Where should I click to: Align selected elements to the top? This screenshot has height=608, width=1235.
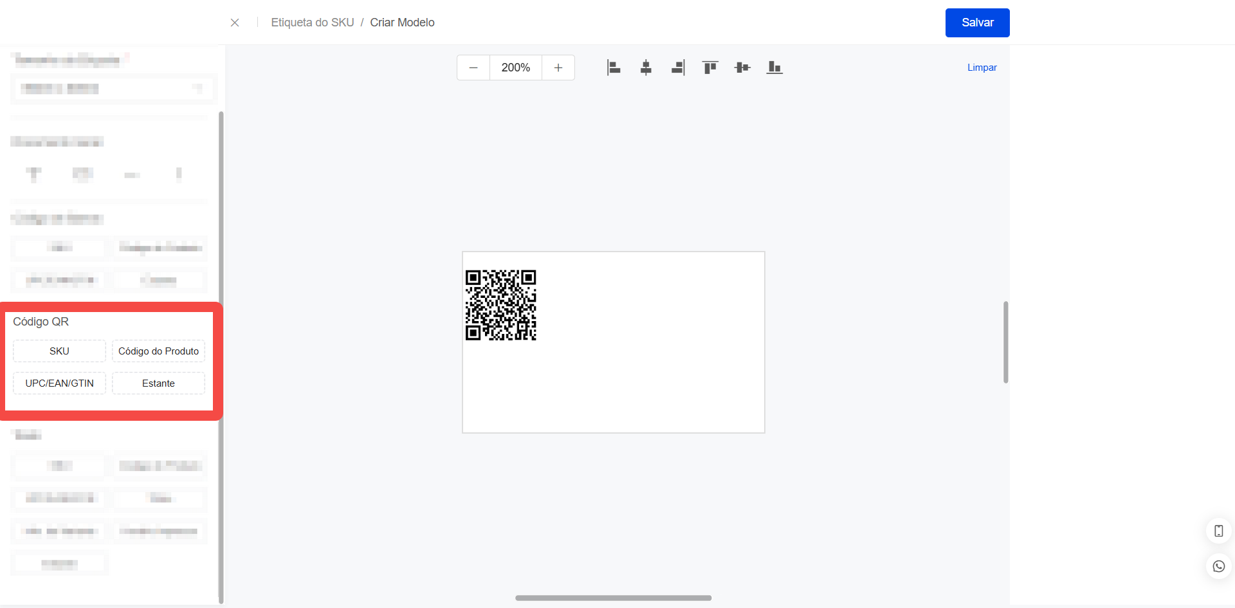710,68
